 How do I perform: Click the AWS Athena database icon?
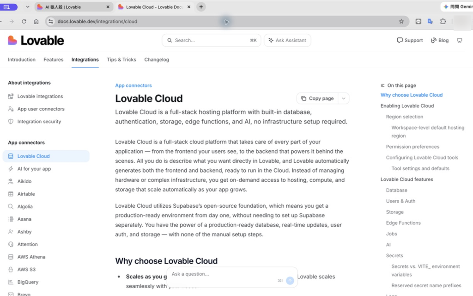pyautogui.click(x=11, y=257)
